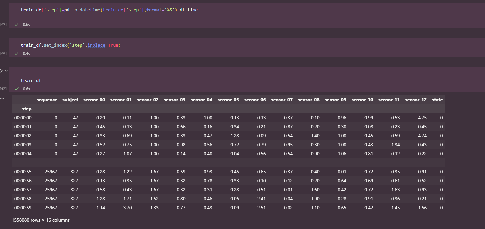Focus the pd.to_datetime code cell
This screenshot has width=485, height=229.
coord(247,15)
